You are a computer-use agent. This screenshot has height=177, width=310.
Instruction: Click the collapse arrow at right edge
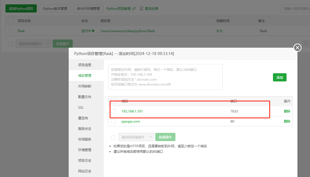pyautogui.click(x=306, y=44)
